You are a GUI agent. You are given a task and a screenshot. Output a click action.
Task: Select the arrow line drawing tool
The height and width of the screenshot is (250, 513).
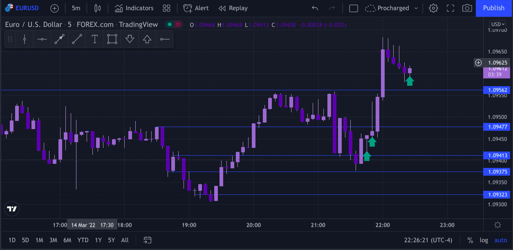[60, 39]
